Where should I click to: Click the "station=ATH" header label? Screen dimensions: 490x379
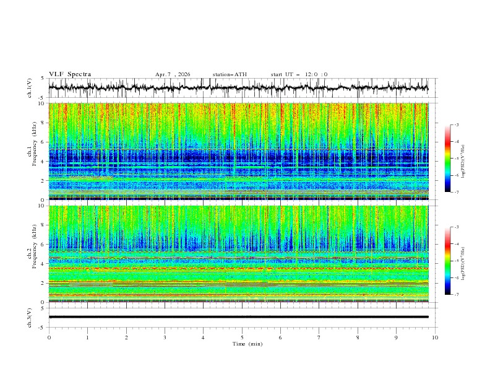[230, 74]
